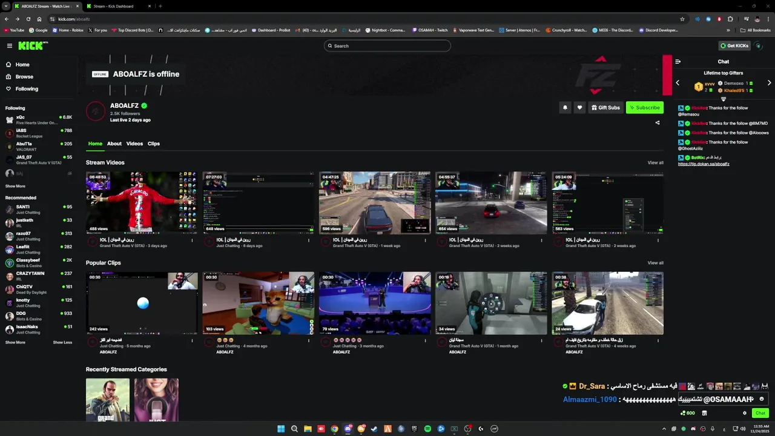Click Show Less under Recommended

[62, 343]
